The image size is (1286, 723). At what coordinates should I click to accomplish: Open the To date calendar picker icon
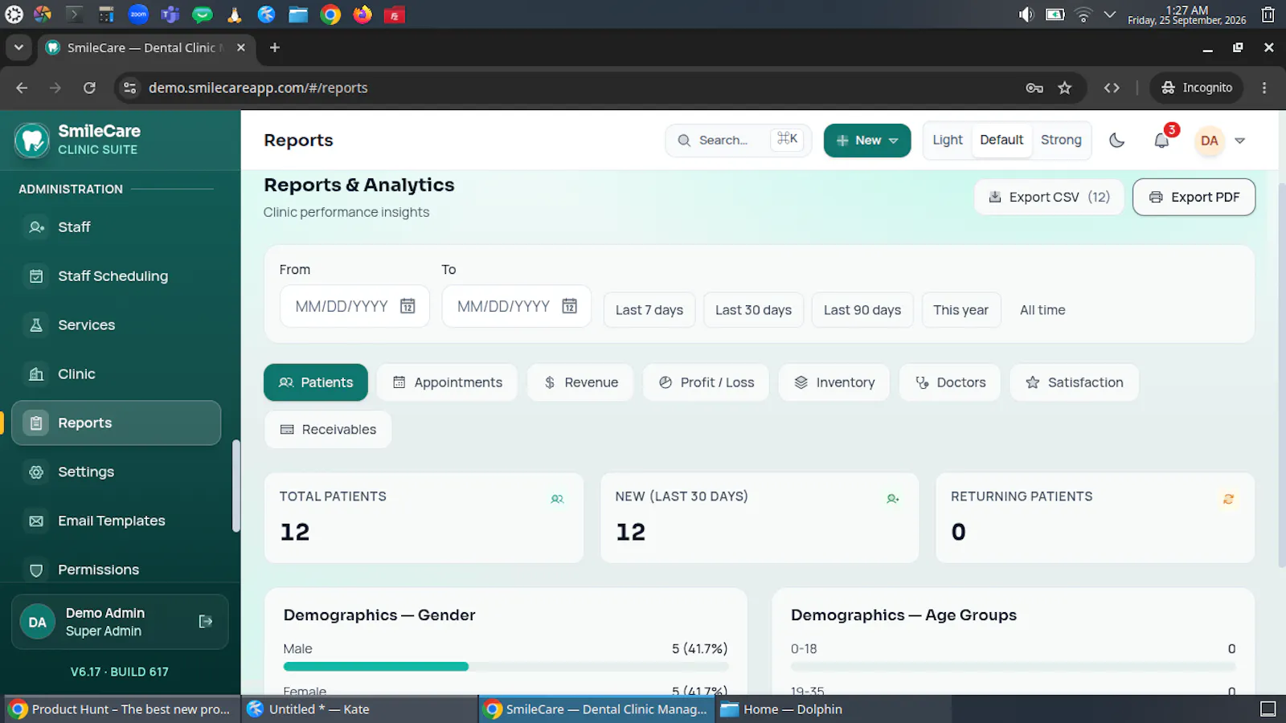pos(569,306)
